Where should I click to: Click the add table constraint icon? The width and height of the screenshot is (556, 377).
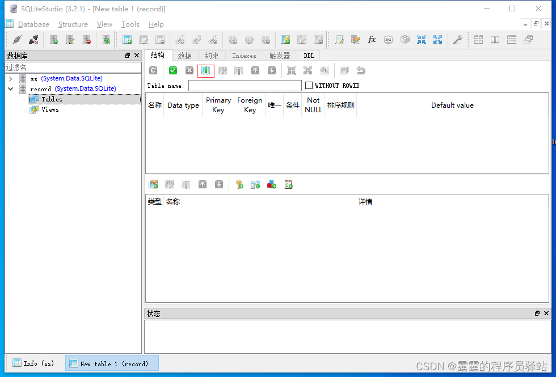pyautogui.click(x=153, y=184)
